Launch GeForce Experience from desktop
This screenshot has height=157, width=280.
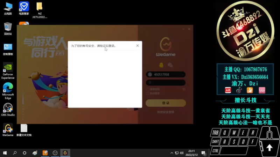tap(8, 71)
